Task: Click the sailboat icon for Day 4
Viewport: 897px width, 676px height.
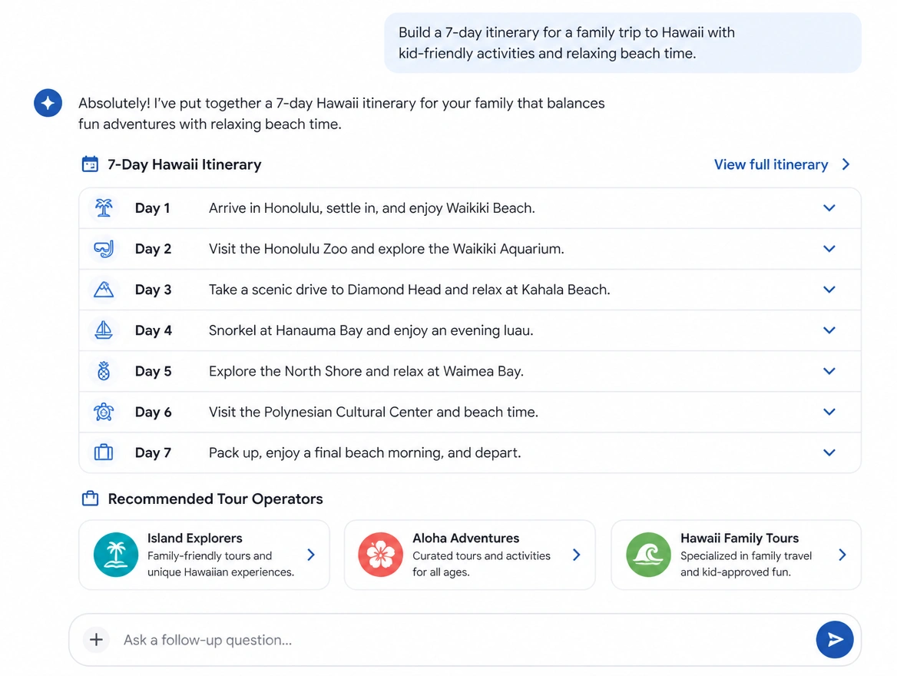Action: (x=104, y=330)
